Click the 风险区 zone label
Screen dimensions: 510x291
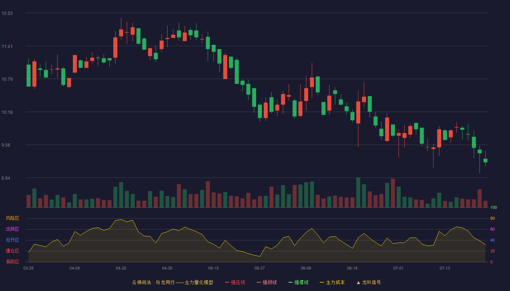point(12,218)
